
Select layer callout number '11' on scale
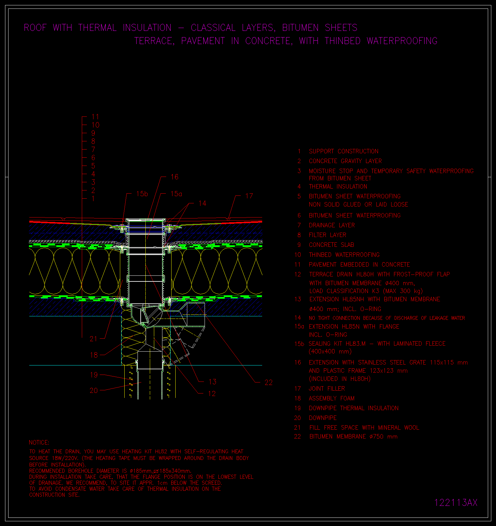[x=95, y=117]
